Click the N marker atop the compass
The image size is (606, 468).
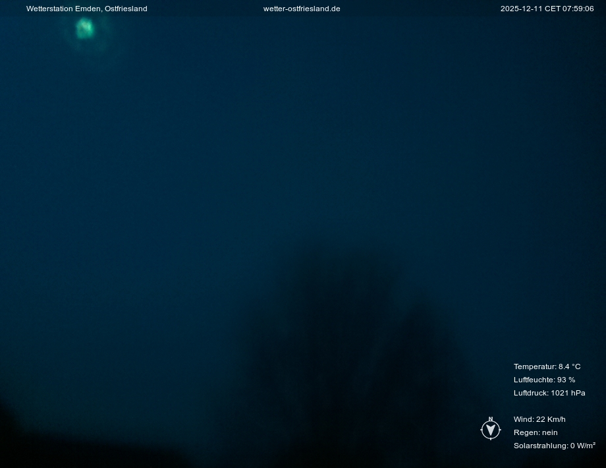pyautogui.click(x=490, y=419)
